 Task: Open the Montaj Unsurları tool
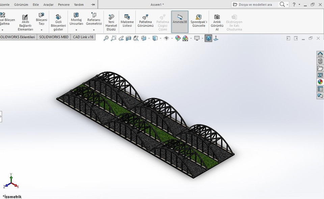point(76,21)
